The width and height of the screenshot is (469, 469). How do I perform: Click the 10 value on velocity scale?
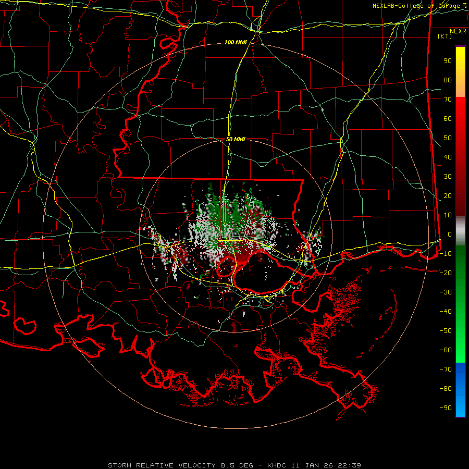point(448,215)
